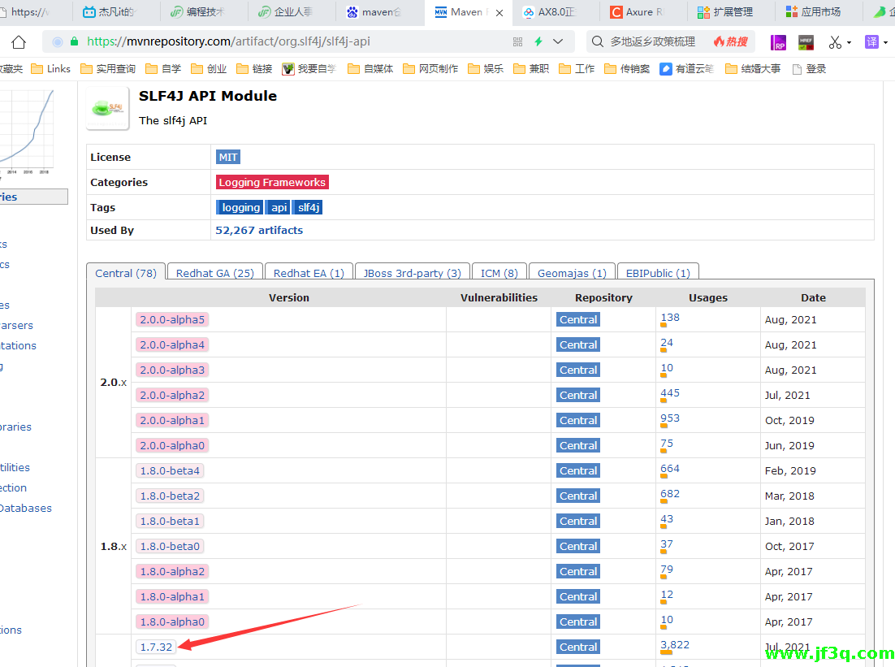Screen dimensions: 895x667
Task: Click the SLF4J module logo image
Action: coord(107,108)
